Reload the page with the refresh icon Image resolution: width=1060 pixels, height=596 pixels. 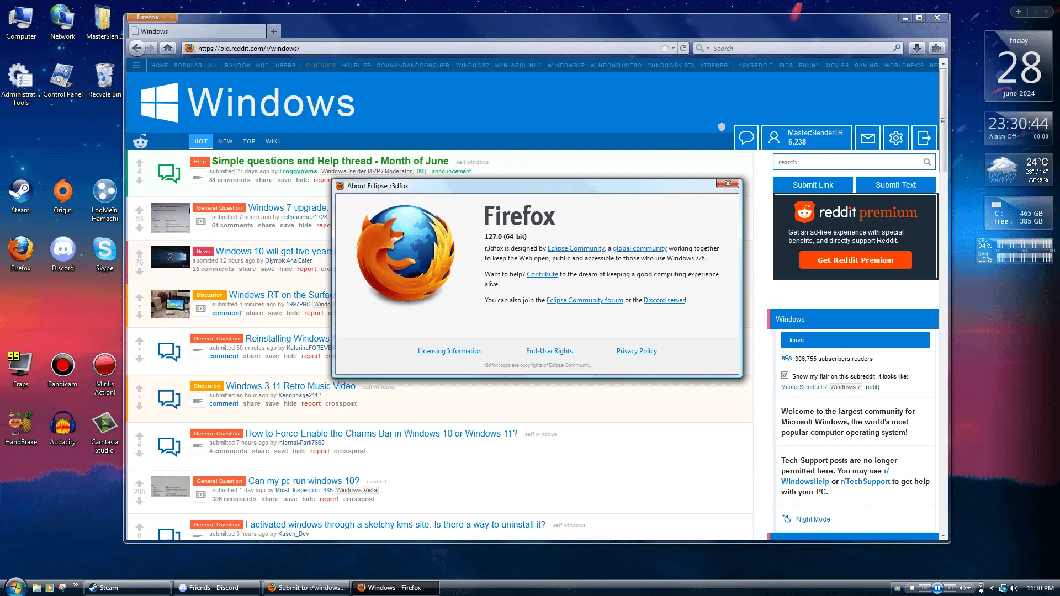coord(683,48)
